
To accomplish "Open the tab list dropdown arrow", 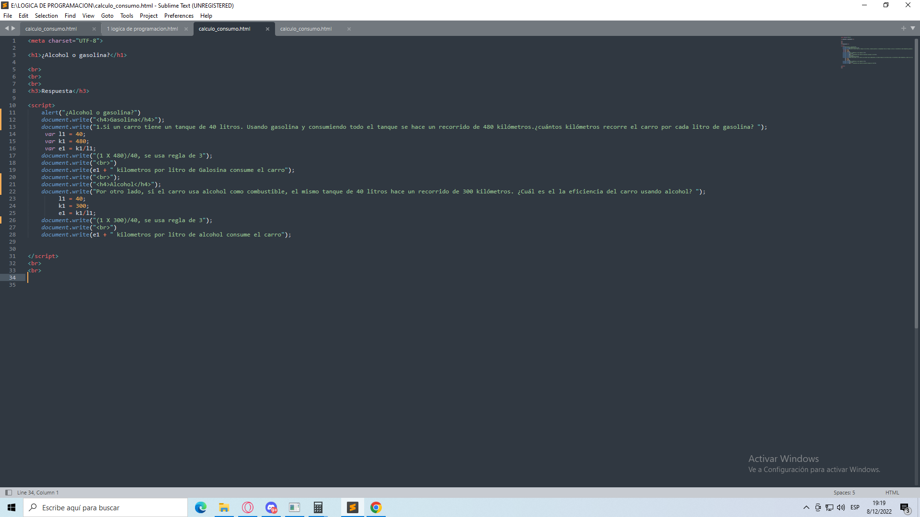I will pyautogui.click(x=913, y=28).
